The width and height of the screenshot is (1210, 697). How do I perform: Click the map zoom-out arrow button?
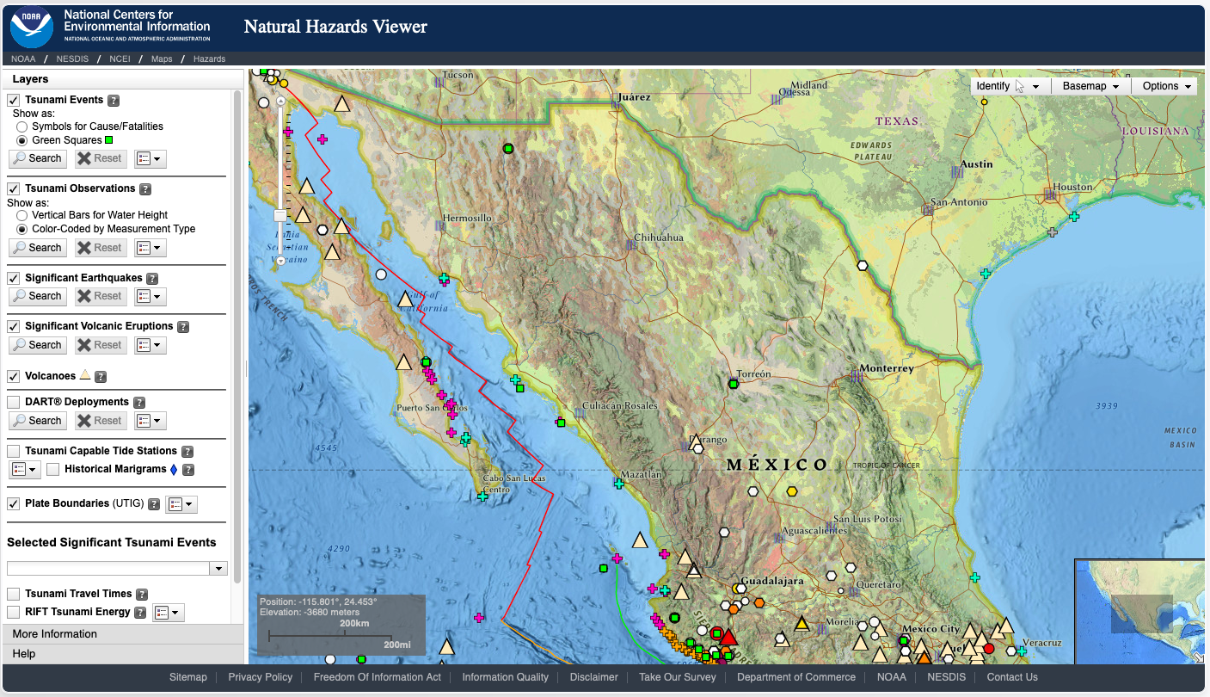tap(279, 262)
